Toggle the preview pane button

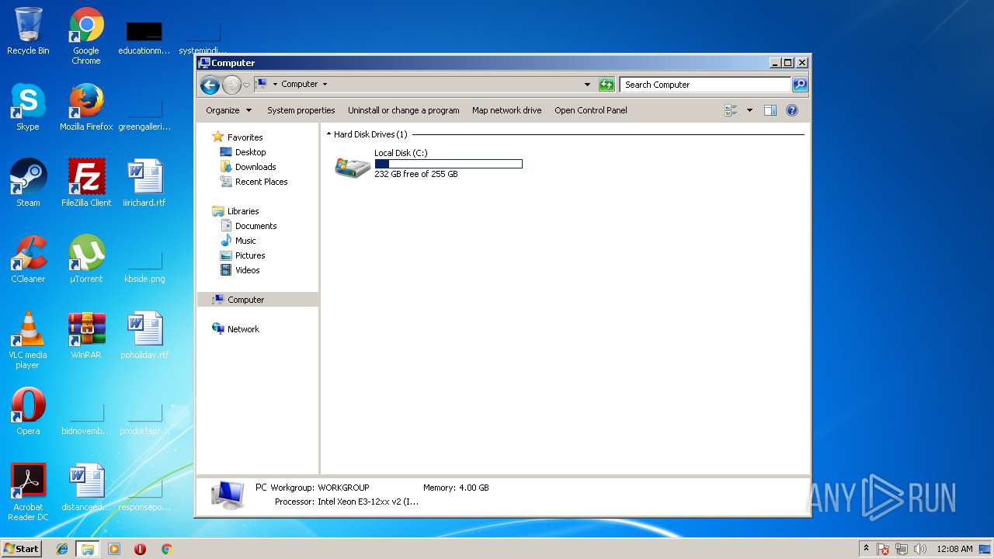point(770,110)
